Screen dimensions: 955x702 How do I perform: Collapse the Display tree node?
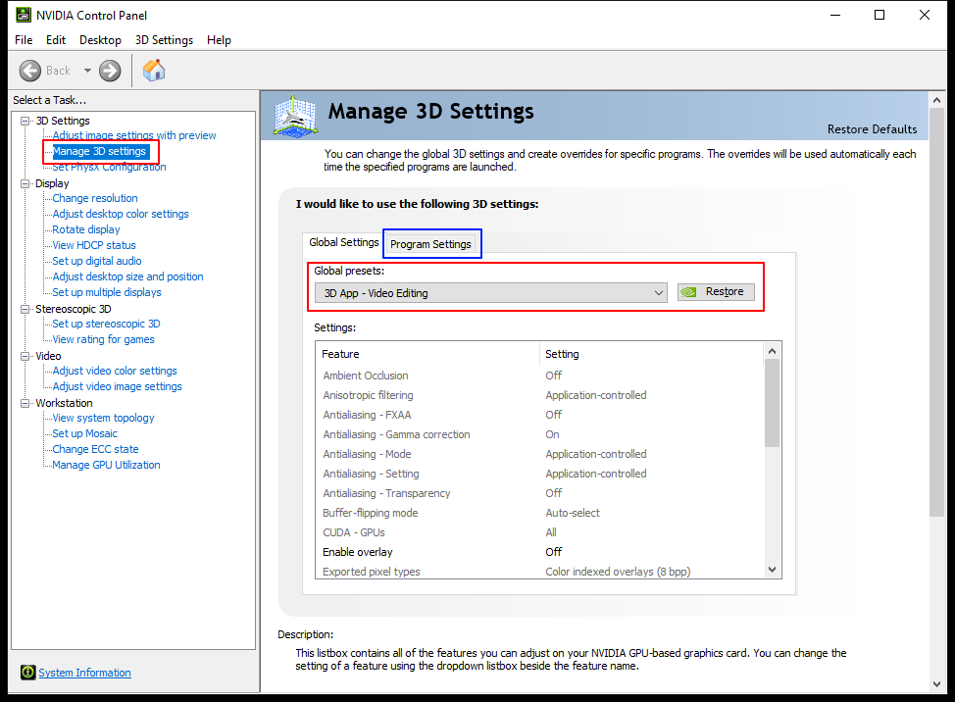(25, 183)
